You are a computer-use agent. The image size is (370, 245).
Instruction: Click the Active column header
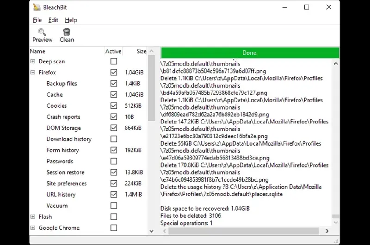(x=113, y=51)
